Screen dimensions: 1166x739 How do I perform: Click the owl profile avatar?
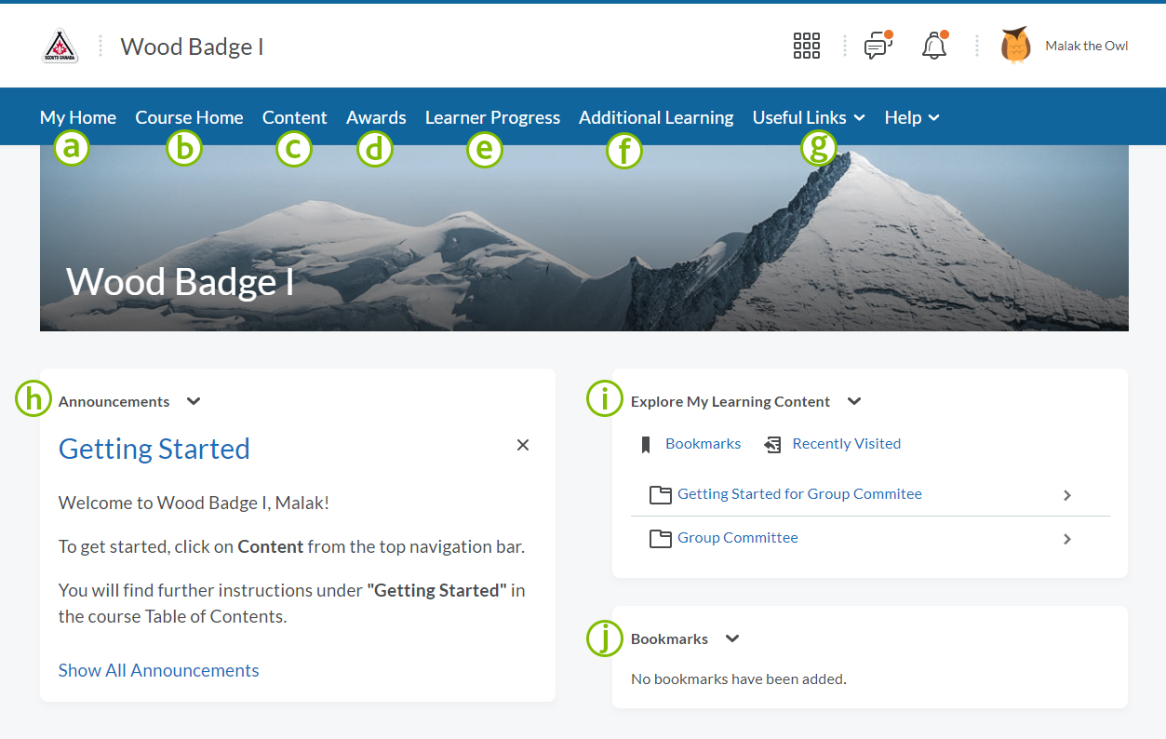[x=1015, y=46]
